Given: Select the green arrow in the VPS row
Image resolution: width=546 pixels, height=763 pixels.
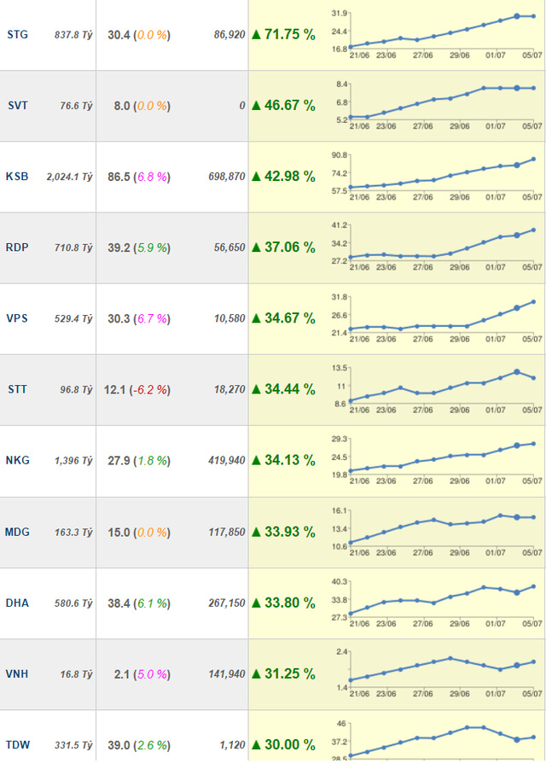Looking at the screenshot, I should (x=257, y=318).
